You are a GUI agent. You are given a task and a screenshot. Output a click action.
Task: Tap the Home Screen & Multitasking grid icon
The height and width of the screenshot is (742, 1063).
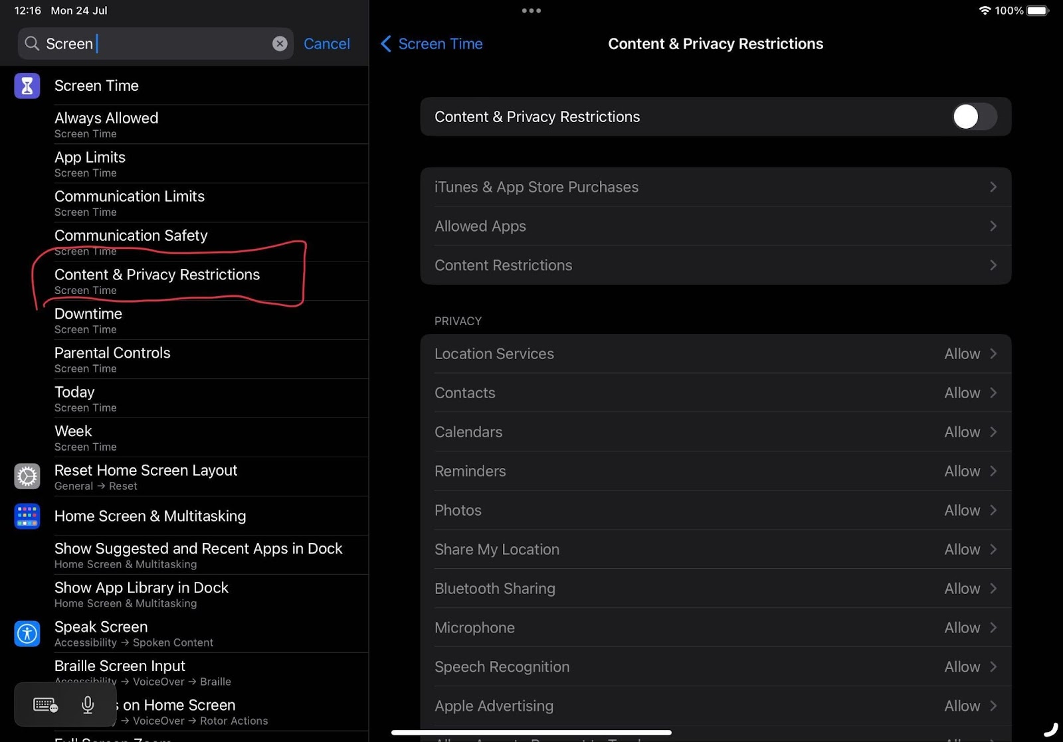point(27,516)
